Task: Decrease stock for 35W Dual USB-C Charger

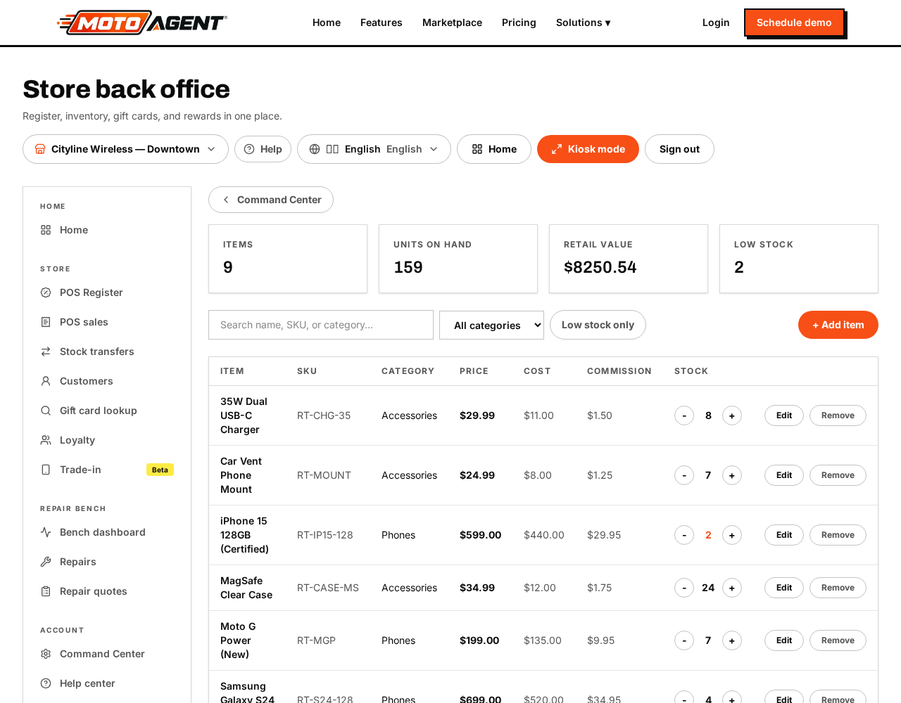Action: (684, 415)
